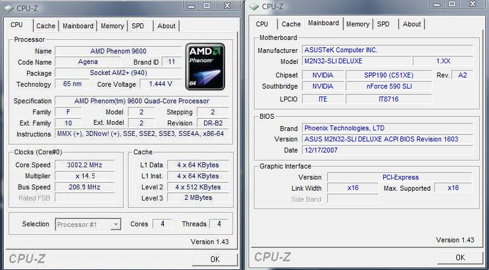Click the Code Name value Agena
This screenshot has height=270, width=489.
tap(87, 62)
